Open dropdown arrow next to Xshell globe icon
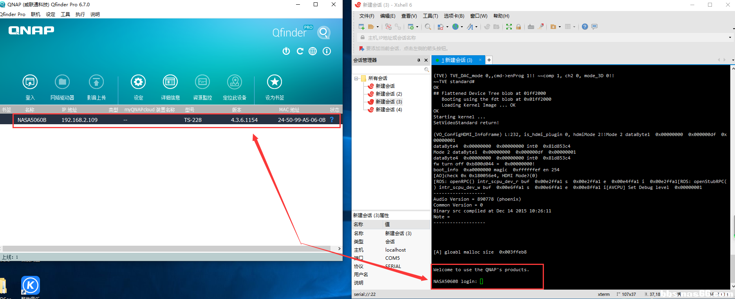 point(462,27)
